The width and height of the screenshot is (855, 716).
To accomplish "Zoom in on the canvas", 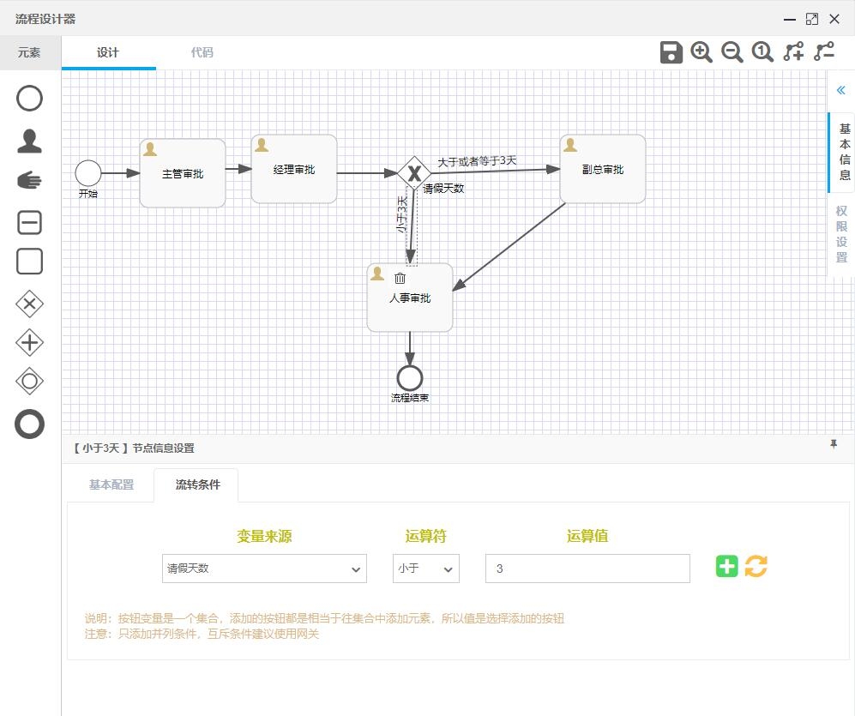I will coord(701,51).
